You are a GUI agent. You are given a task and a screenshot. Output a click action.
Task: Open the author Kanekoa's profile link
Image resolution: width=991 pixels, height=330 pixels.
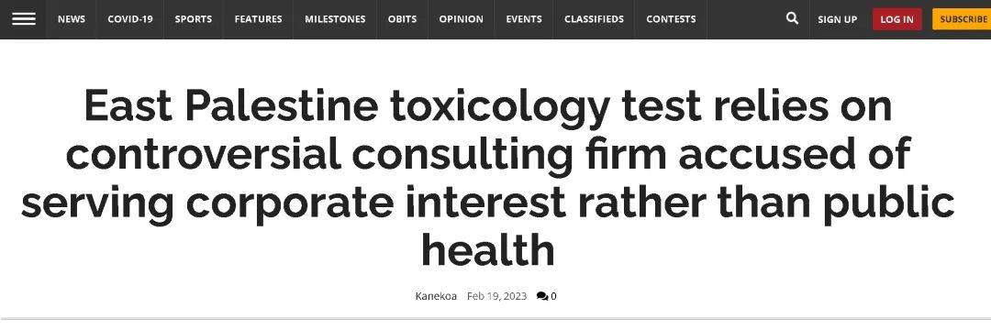436,296
